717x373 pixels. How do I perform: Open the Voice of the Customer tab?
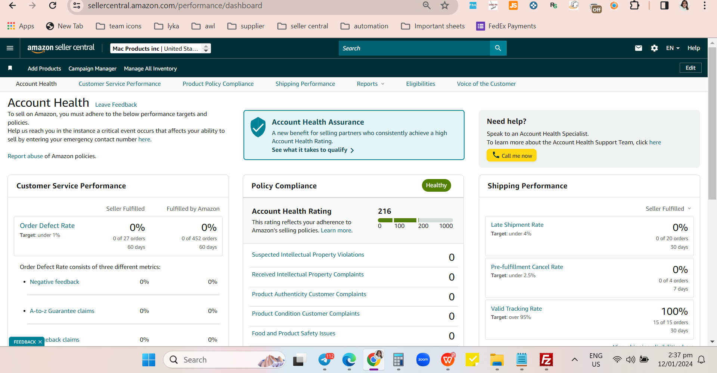[486, 84]
